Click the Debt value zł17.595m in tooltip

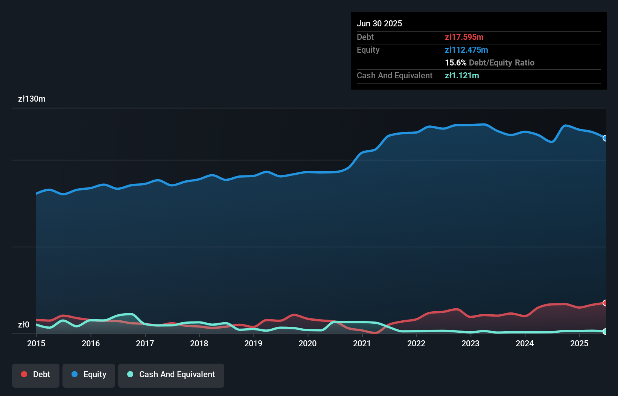464,37
